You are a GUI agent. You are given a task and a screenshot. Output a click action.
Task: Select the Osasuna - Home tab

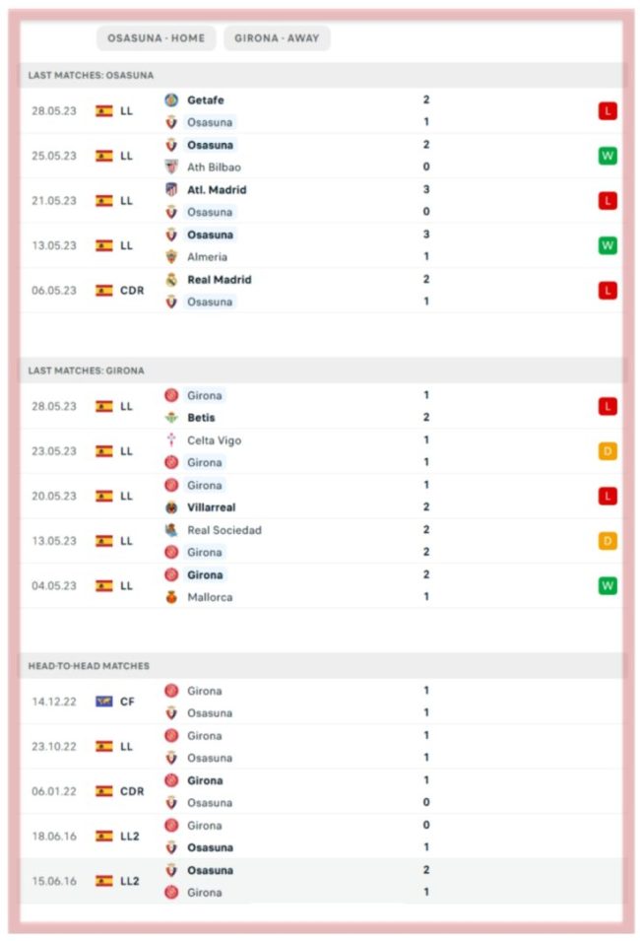156,37
